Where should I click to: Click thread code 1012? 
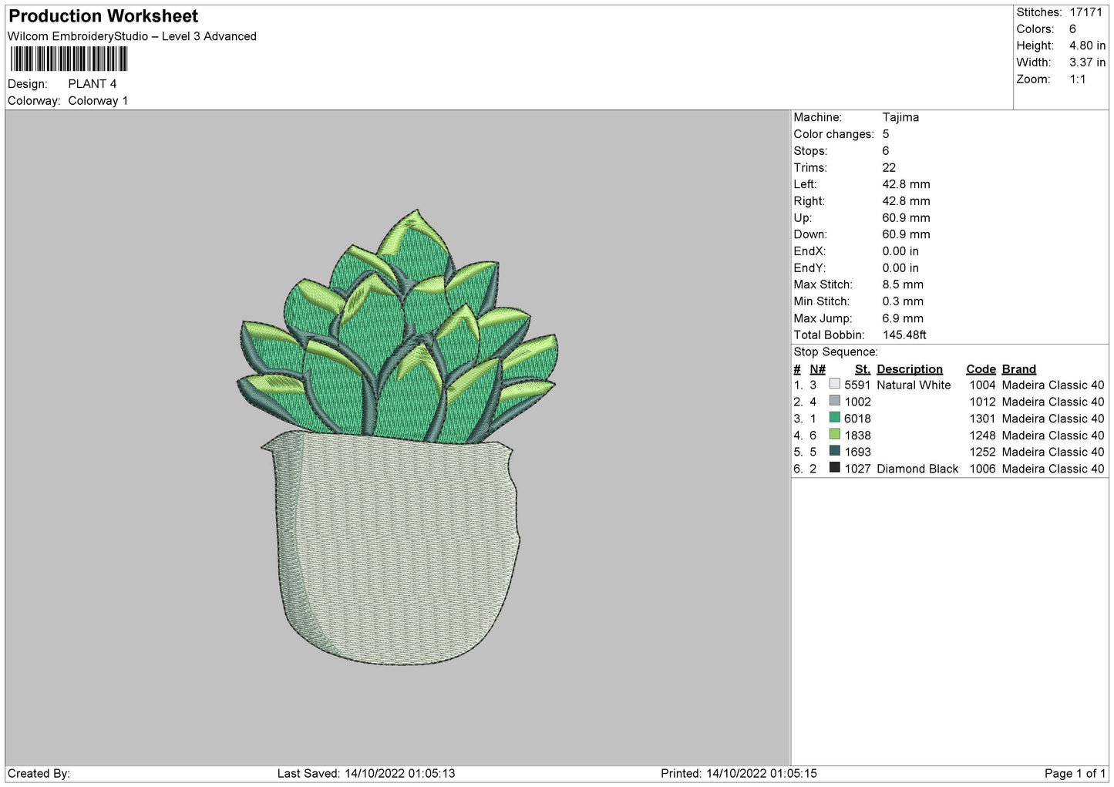click(982, 402)
